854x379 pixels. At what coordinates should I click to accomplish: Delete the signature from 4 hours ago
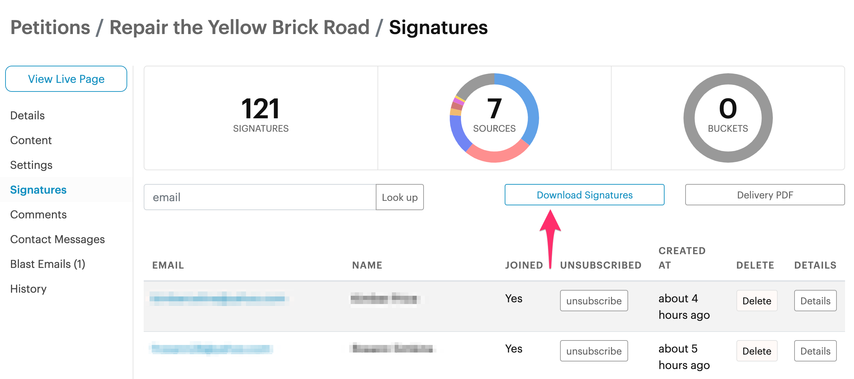pos(757,301)
